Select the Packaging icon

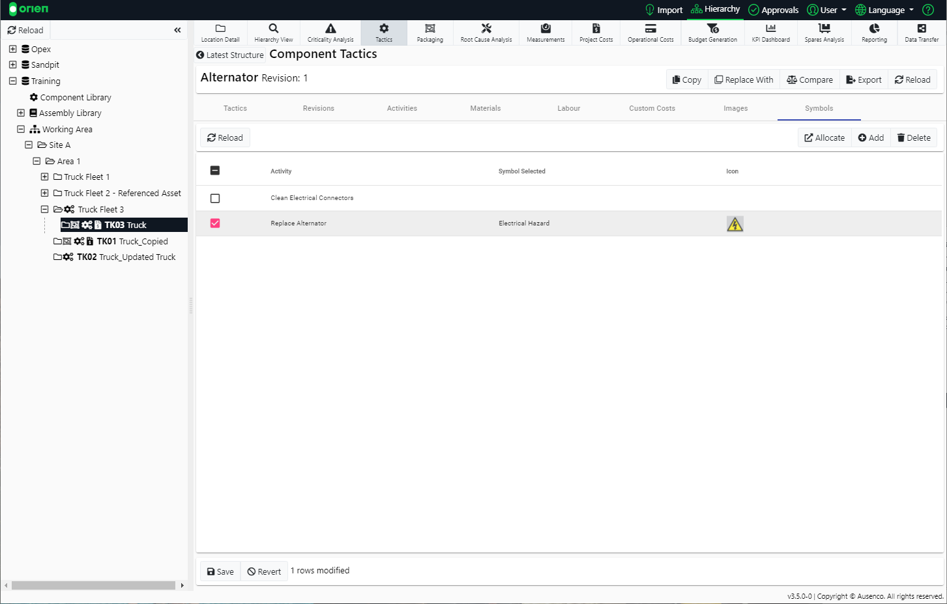[430, 33]
